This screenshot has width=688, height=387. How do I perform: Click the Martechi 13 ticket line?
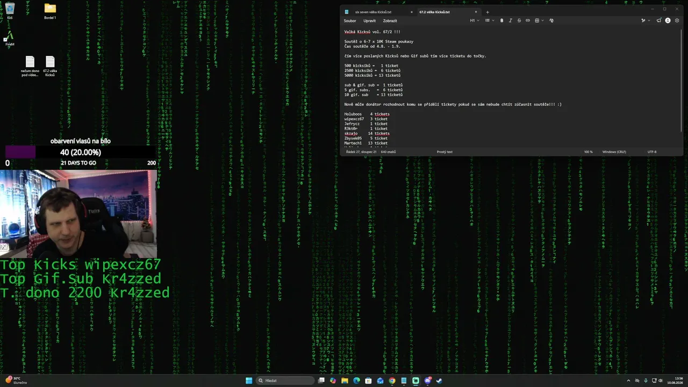(x=366, y=143)
